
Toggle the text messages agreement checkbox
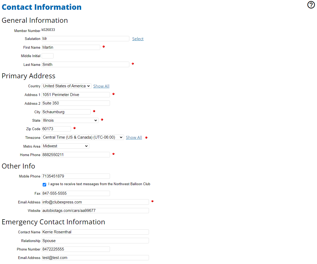pos(44,185)
